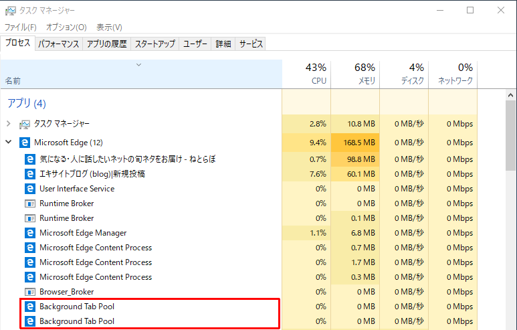
Task: Select the Microsoft Edge (12) row
Action: pos(239,143)
